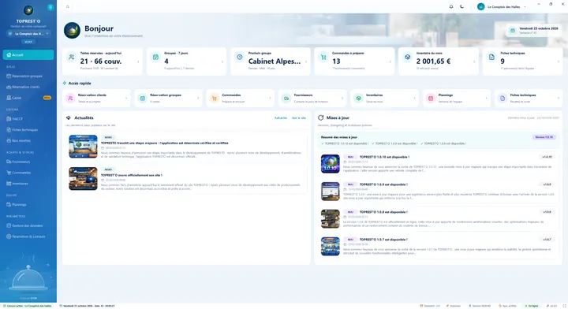Click the Accès rapide sparkle icon
568x309 pixels.
point(65,84)
